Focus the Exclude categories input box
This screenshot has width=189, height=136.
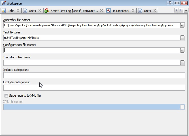tap(94, 88)
